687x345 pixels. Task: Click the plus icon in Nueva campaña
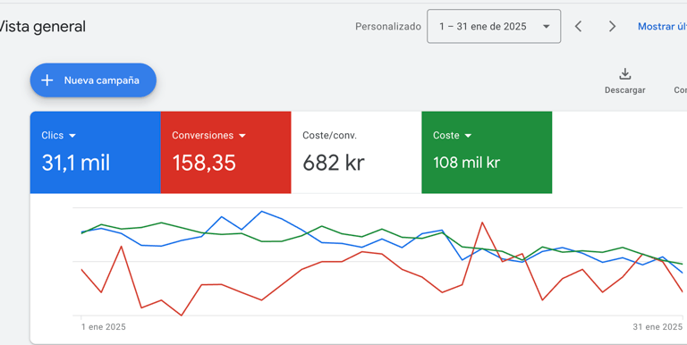pyautogui.click(x=47, y=80)
